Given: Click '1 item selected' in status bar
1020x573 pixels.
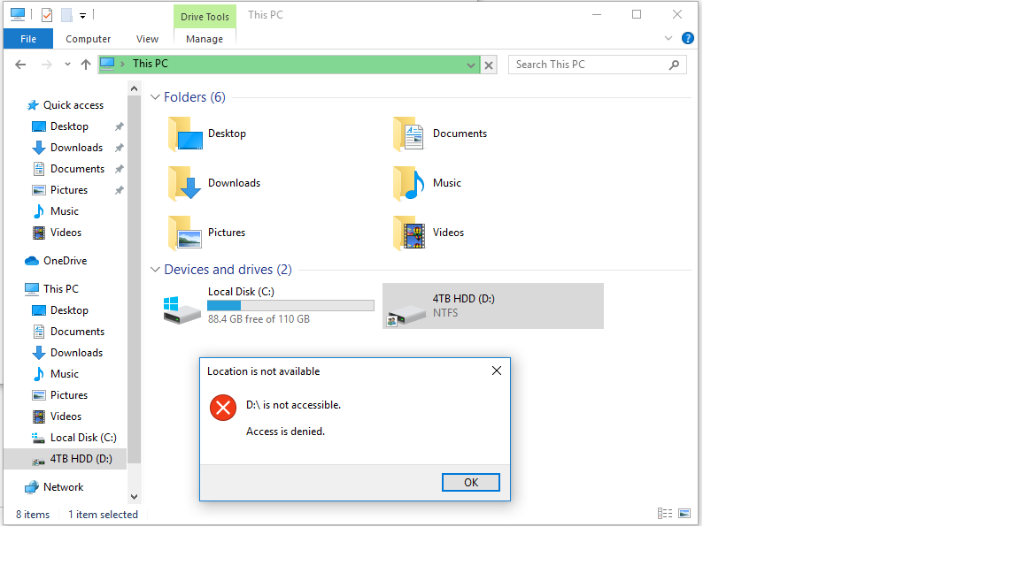Looking at the screenshot, I should pyautogui.click(x=103, y=515).
